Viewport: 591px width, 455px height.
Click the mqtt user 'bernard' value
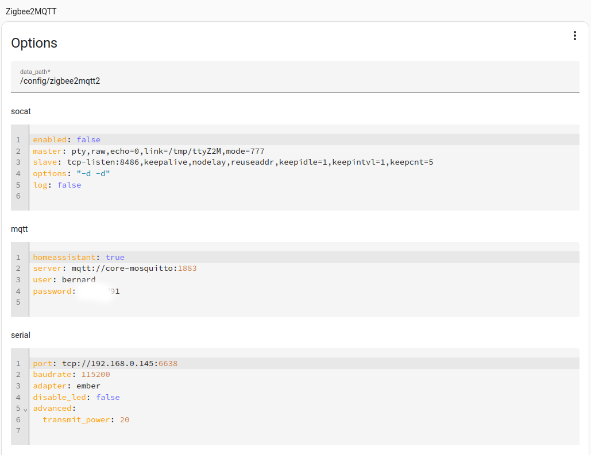point(79,280)
